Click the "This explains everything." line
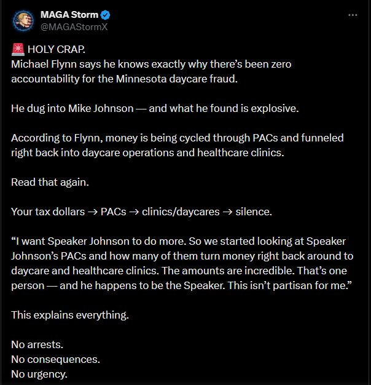The width and height of the screenshot is (371, 385). click(x=68, y=316)
